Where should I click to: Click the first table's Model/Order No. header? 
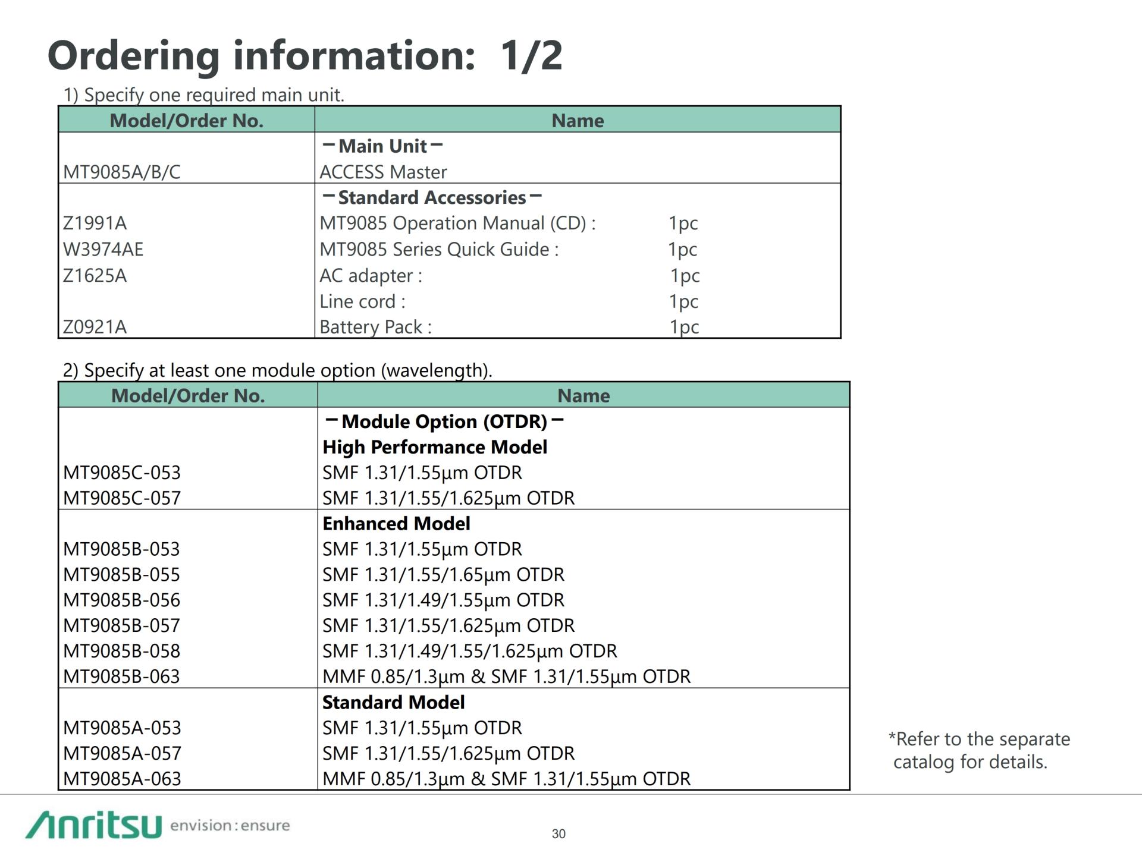click(x=186, y=121)
